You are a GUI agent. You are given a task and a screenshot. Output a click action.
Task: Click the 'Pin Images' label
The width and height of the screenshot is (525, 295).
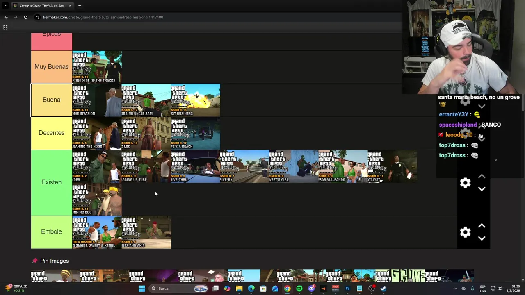[55, 261]
